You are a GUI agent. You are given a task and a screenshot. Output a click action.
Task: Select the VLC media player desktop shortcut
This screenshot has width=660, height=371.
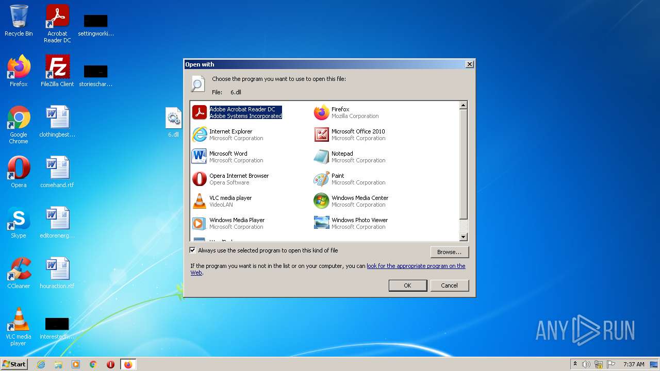(x=19, y=327)
